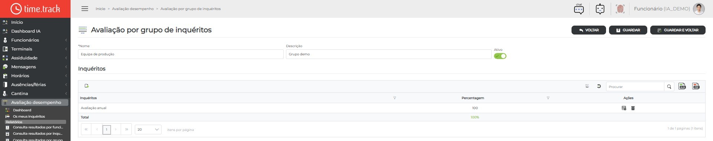Open the chat icon in the header
Image resolution: width=713 pixels, height=141 pixels.
(579, 9)
